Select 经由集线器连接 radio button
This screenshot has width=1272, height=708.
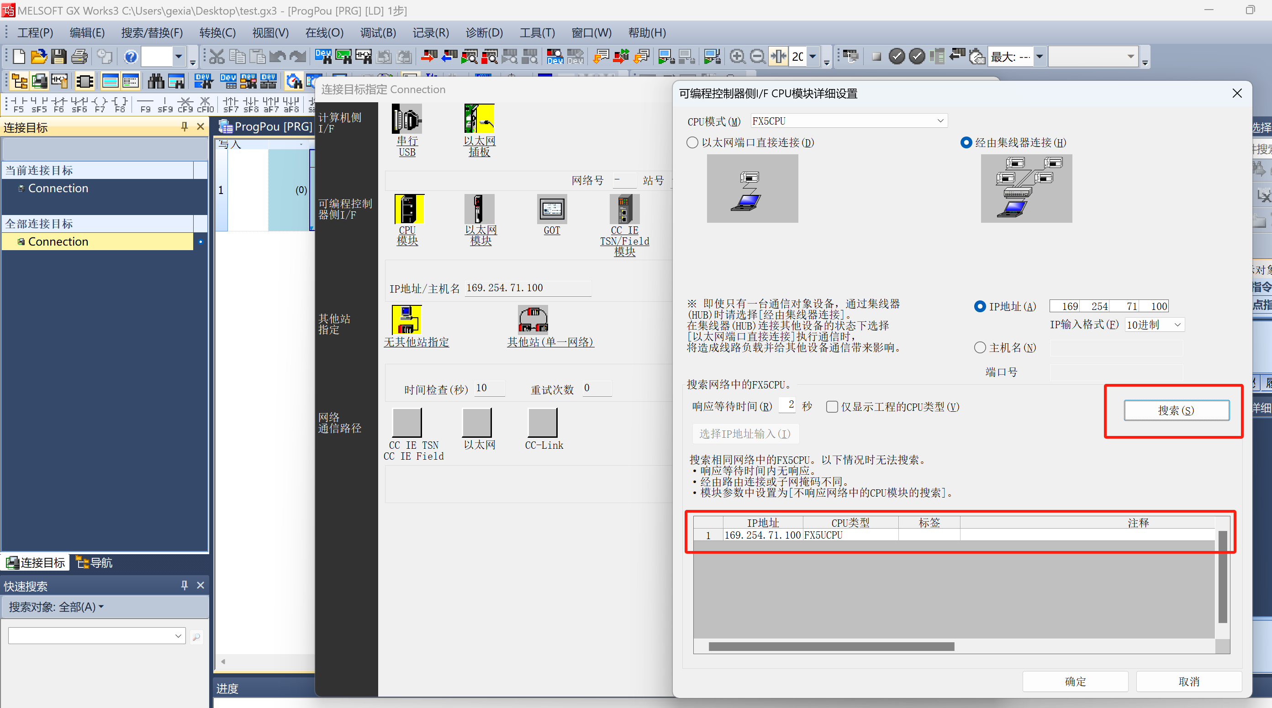[x=966, y=142]
